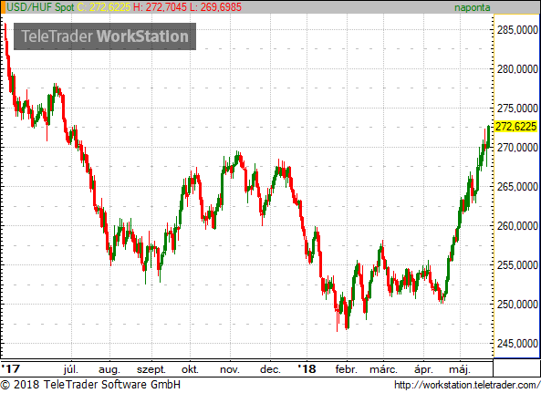Select the febr. month on time axis
Screen dimensions: 541x393
pos(346,369)
